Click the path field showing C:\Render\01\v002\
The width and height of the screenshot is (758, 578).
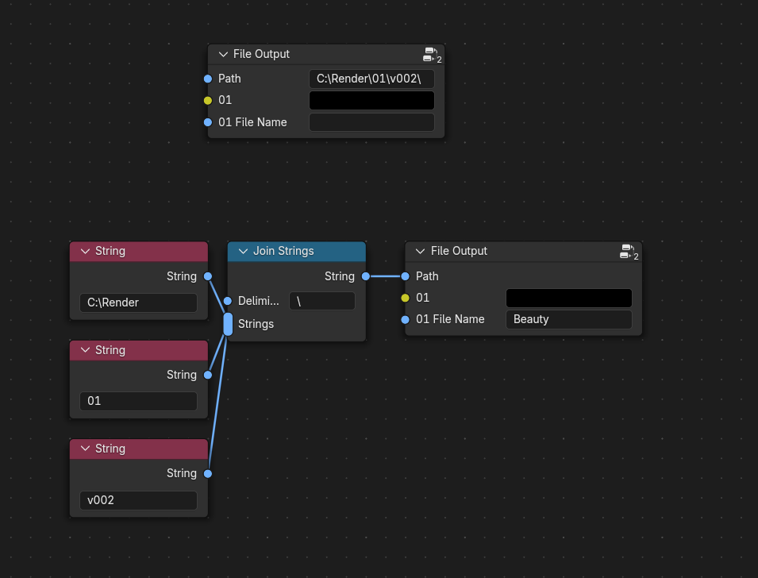[x=371, y=79]
